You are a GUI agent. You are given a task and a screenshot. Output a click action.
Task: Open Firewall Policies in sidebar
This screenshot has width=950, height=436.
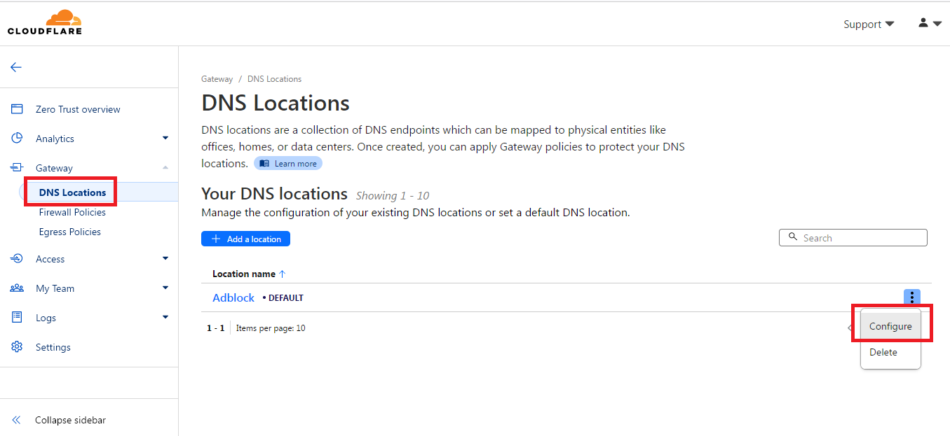pos(72,212)
